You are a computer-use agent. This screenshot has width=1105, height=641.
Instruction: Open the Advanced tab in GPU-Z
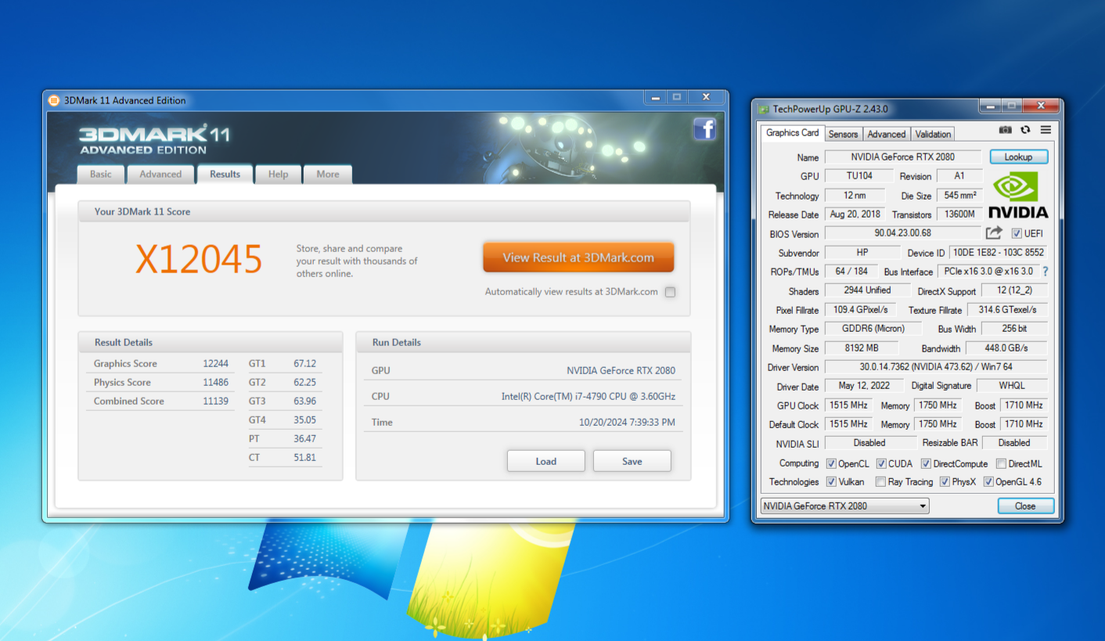(x=886, y=134)
